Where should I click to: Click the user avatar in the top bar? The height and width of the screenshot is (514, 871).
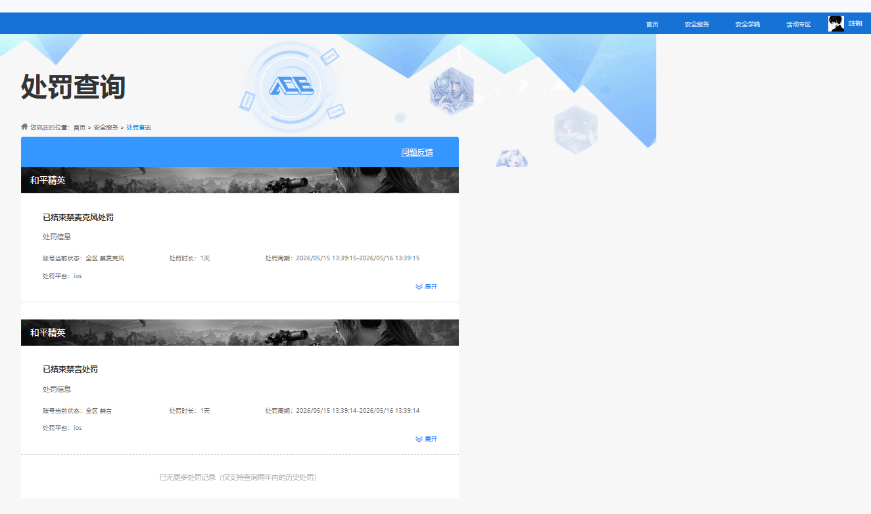pyautogui.click(x=836, y=24)
